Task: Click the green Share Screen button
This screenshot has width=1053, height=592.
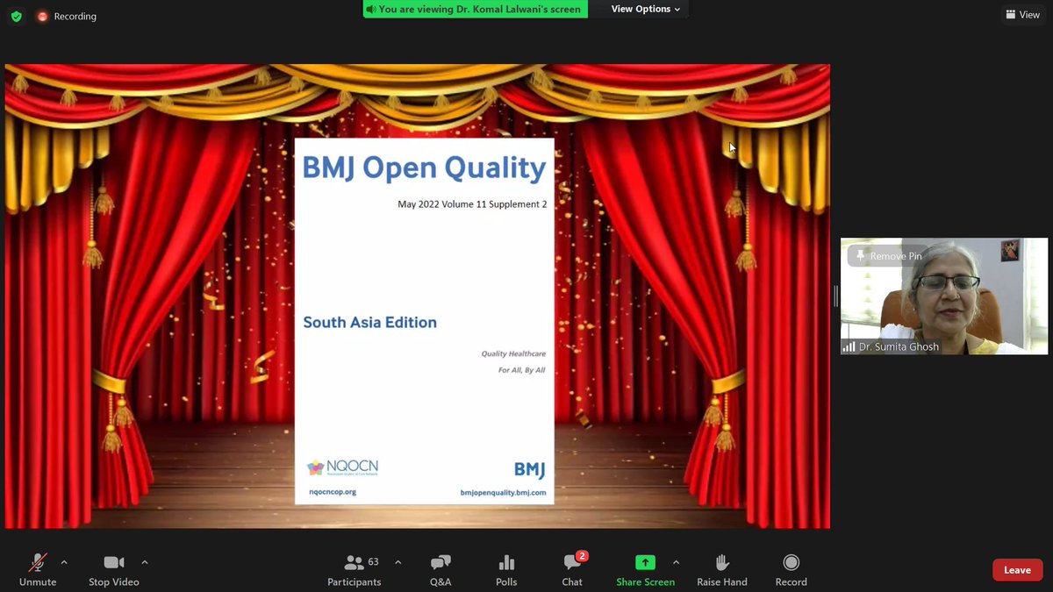Action: (x=646, y=569)
